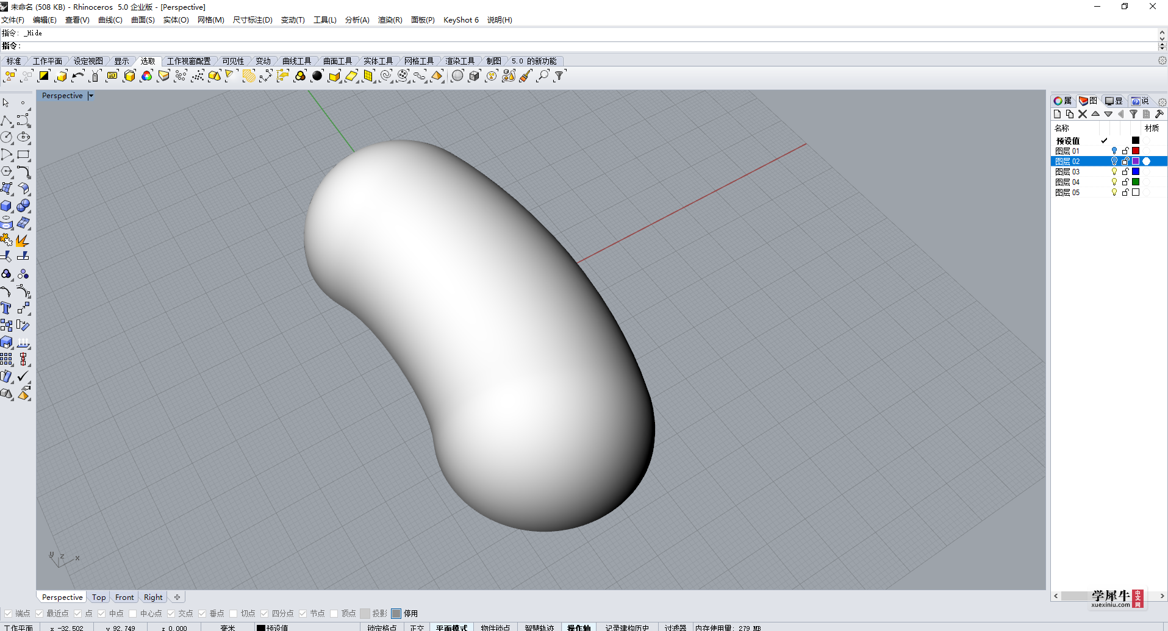Image resolution: width=1168 pixels, height=631 pixels.
Task: Click the Select by Object ID icon
Action: pyautogui.click(x=112, y=76)
